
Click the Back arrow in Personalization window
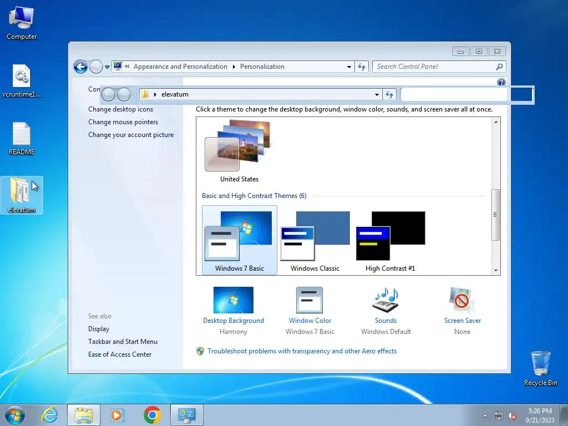[80, 67]
